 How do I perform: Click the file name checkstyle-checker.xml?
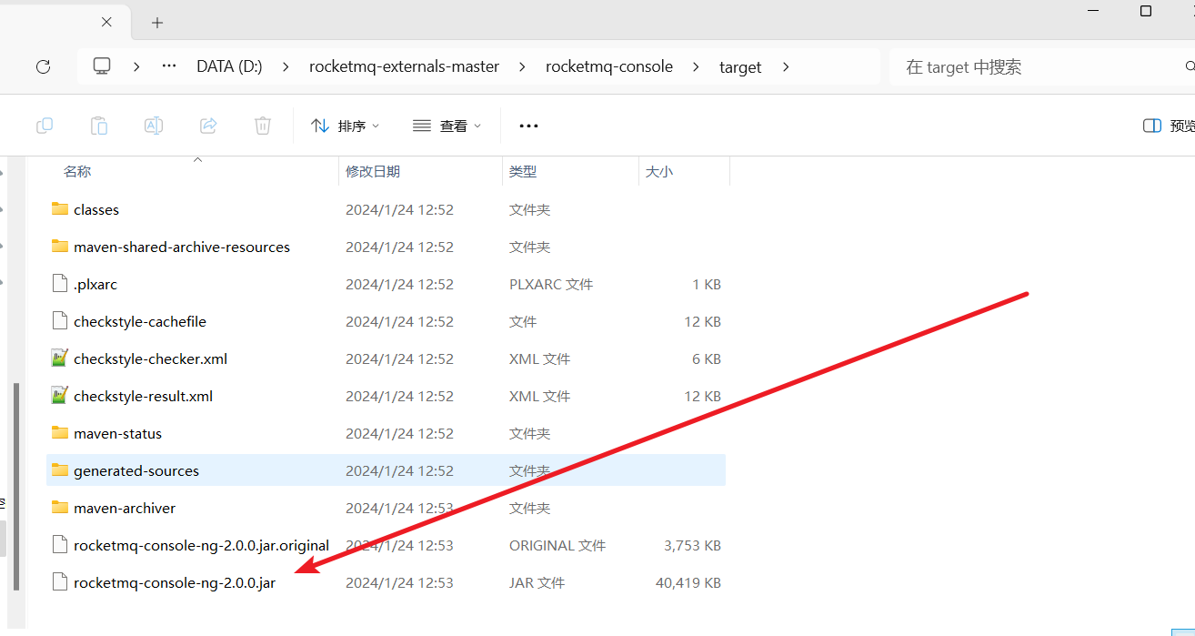[x=150, y=358]
